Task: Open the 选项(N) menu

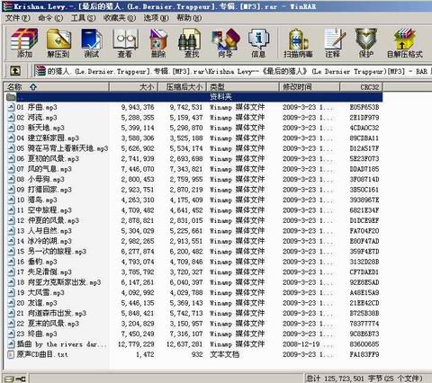Action: pyautogui.click(x=156, y=18)
